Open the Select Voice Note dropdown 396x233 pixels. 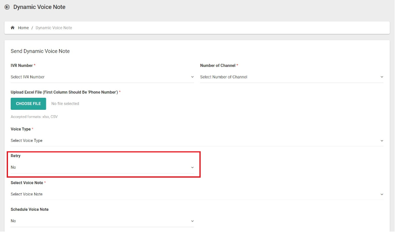click(x=197, y=194)
